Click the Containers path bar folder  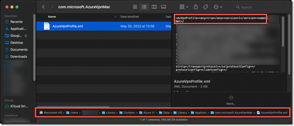[x=127, y=113]
